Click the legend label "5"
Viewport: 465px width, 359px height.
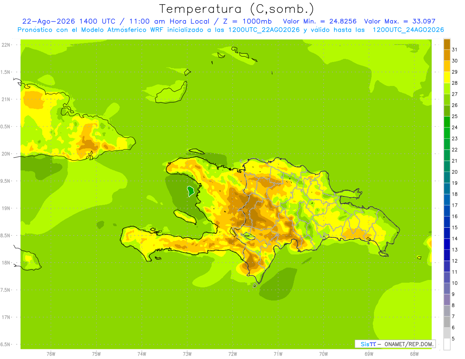coord(453,338)
